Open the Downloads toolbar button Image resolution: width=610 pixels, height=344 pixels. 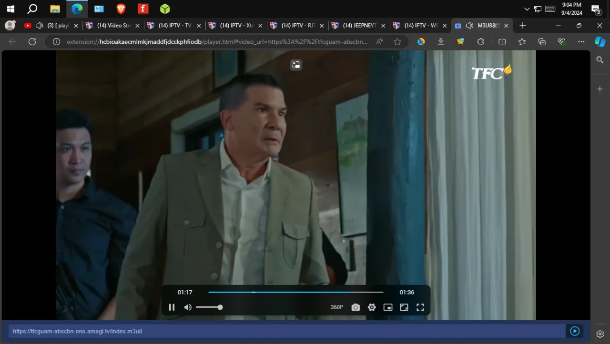(441, 42)
